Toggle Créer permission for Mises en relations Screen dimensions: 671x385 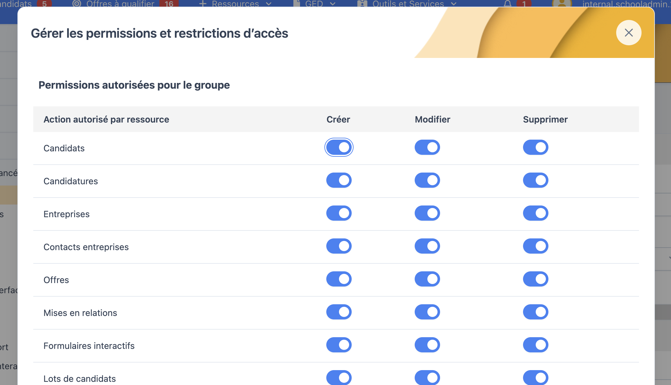coord(339,312)
